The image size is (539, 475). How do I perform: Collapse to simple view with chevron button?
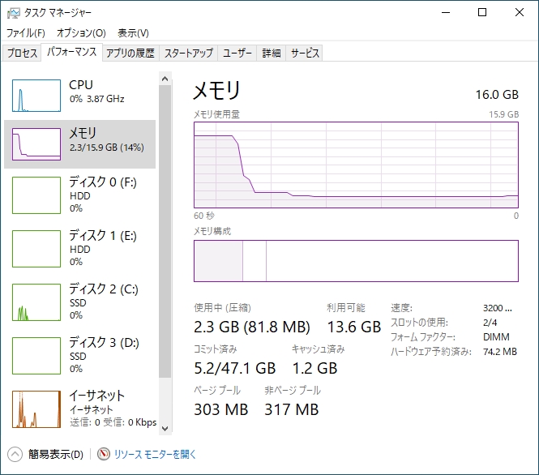(15, 455)
